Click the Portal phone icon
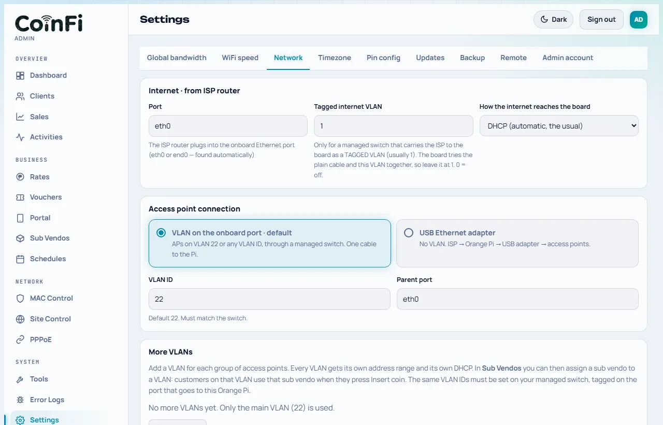The width and height of the screenshot is (663, 425). tap(20, 218)
